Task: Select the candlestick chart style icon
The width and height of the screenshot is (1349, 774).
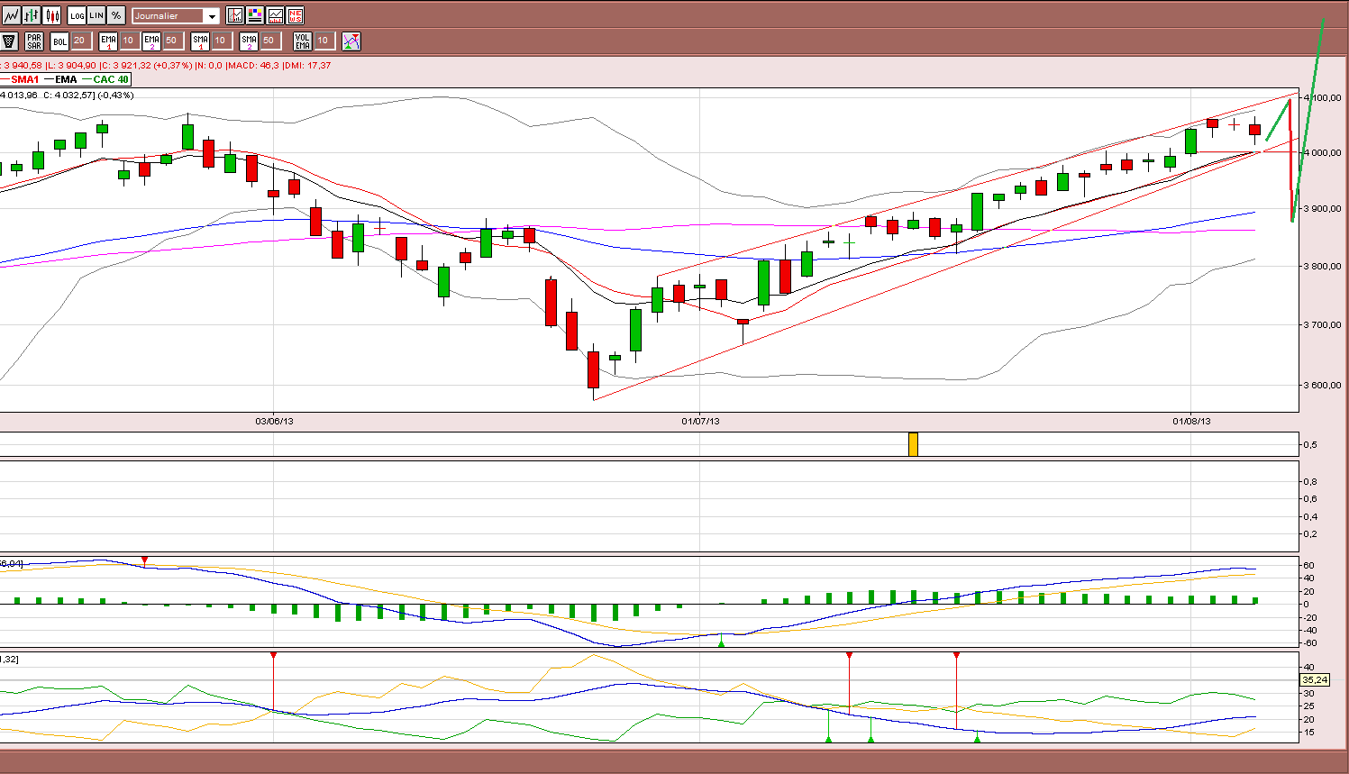Action: (52, 15)
